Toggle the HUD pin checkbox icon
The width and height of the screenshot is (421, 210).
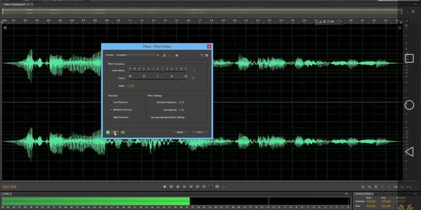click(341, 22)
